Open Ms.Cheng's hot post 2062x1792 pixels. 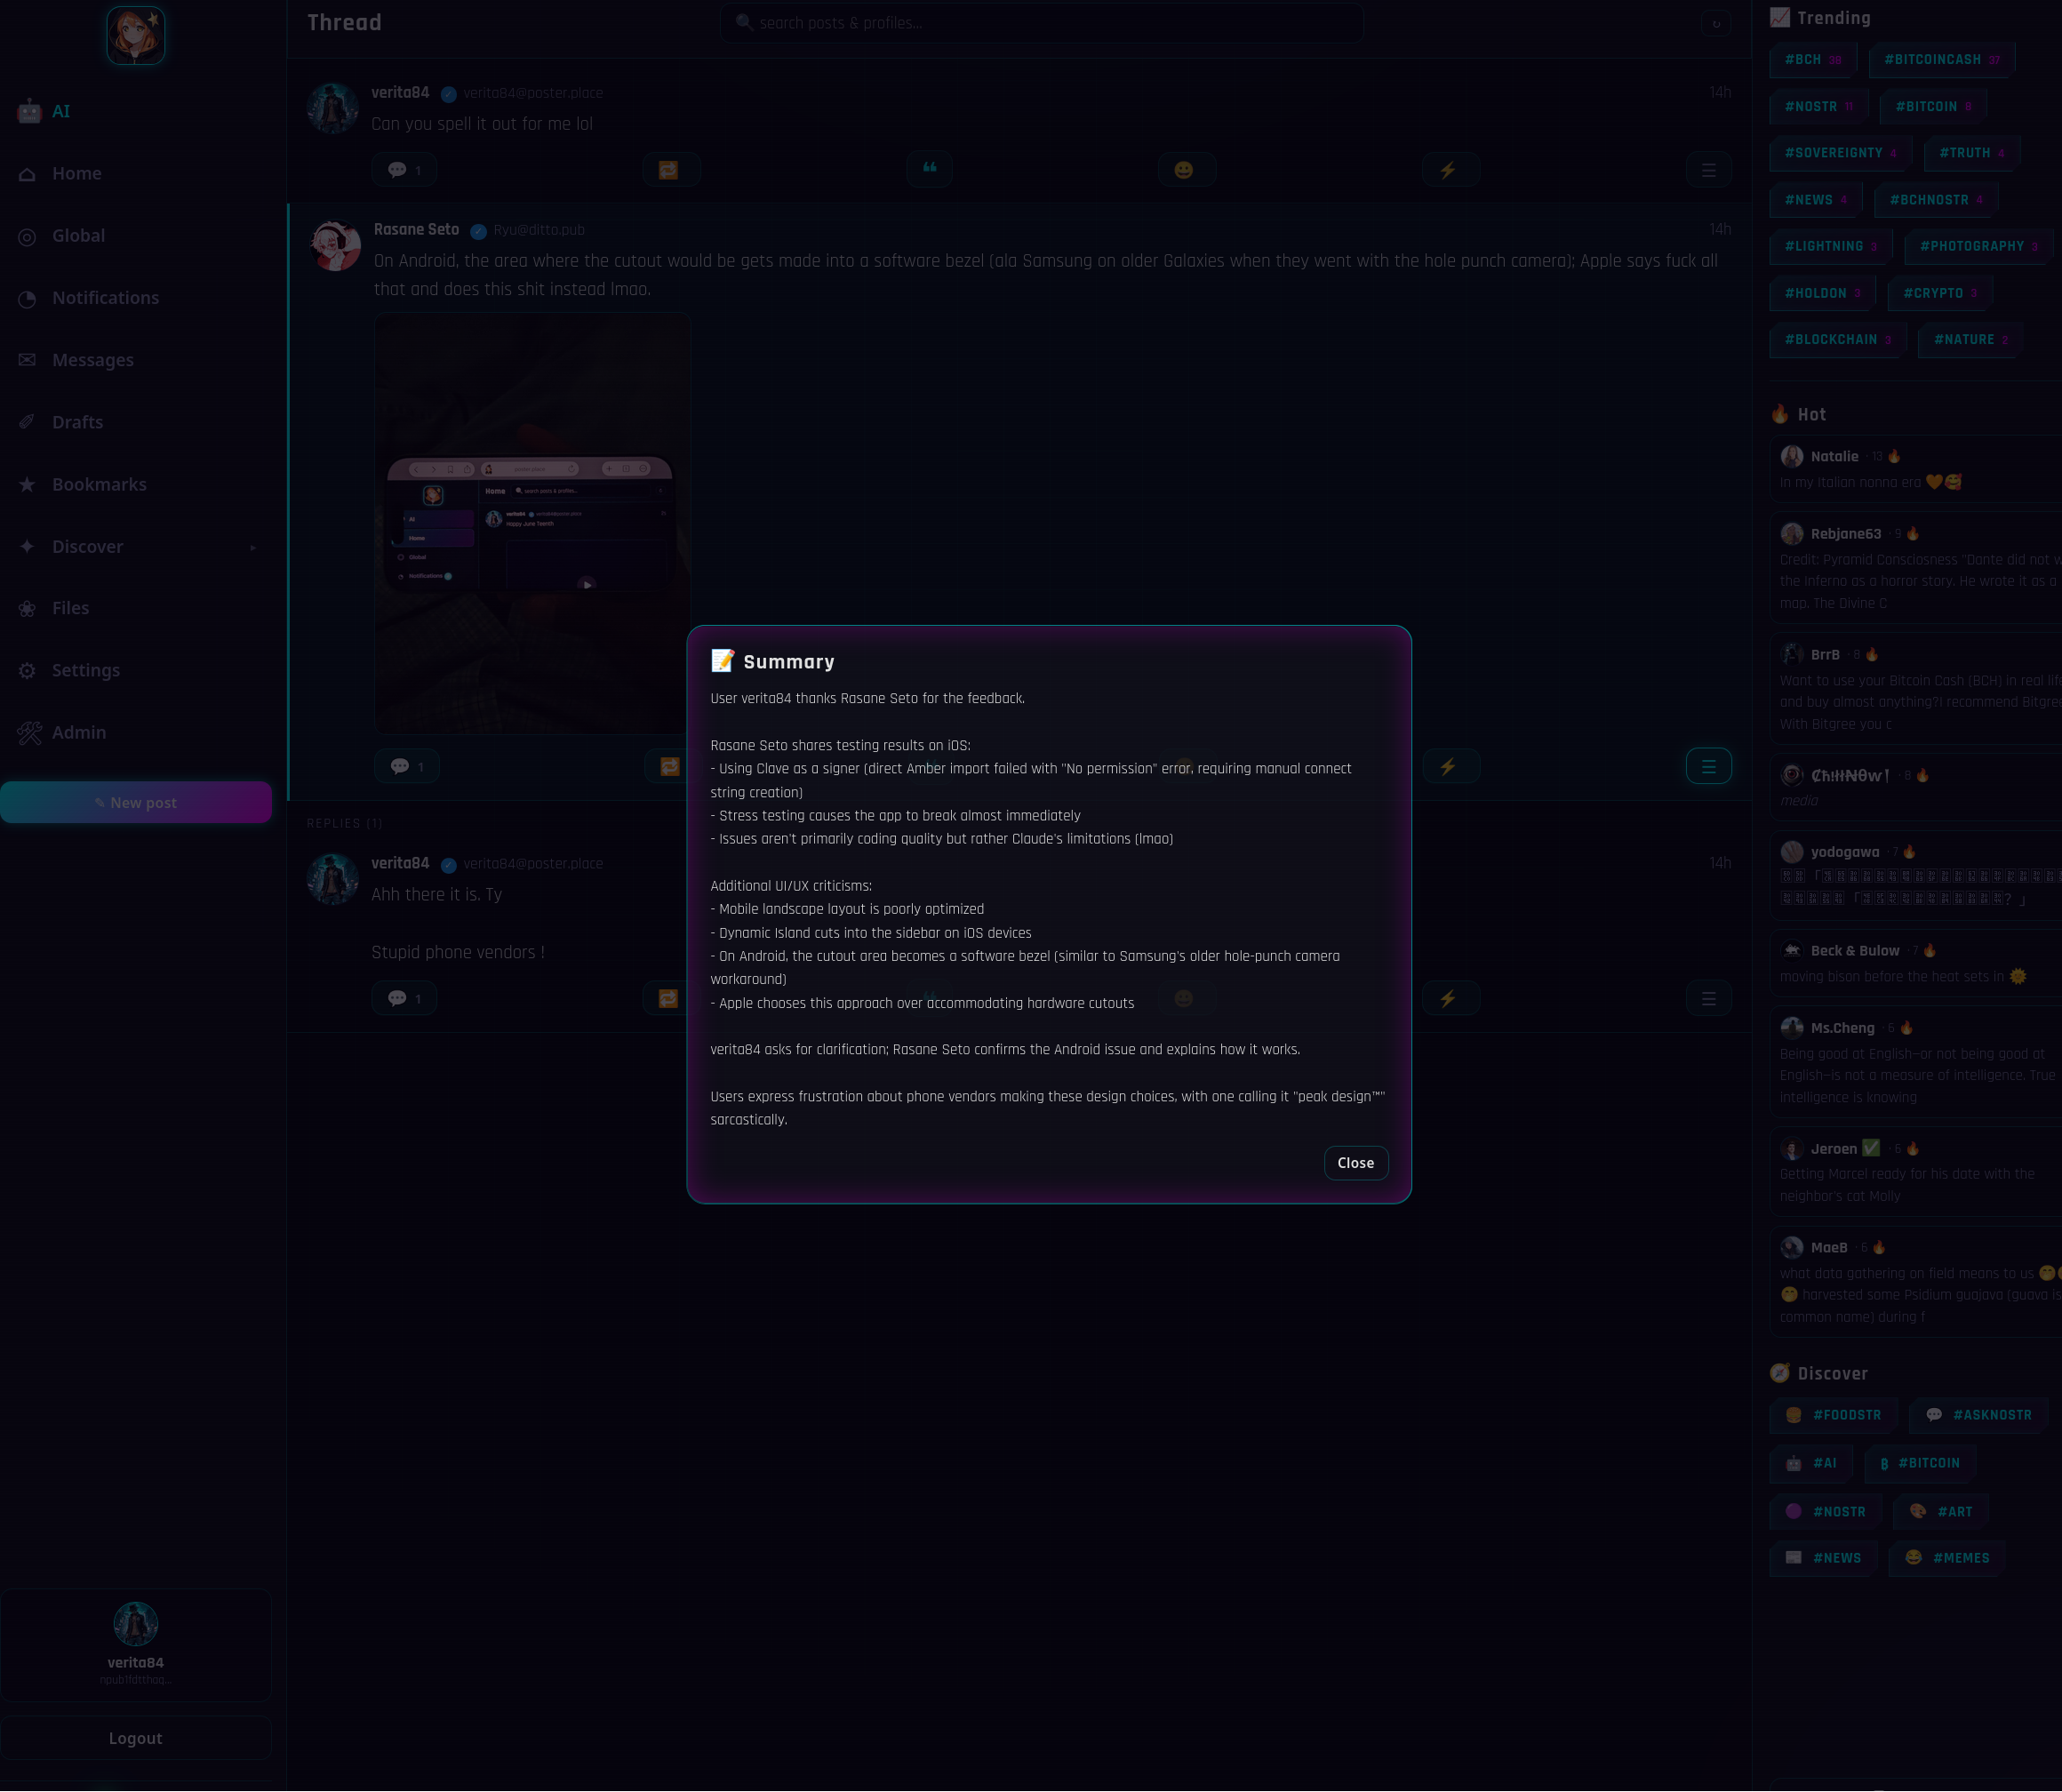click(x=1916, y=1062)
